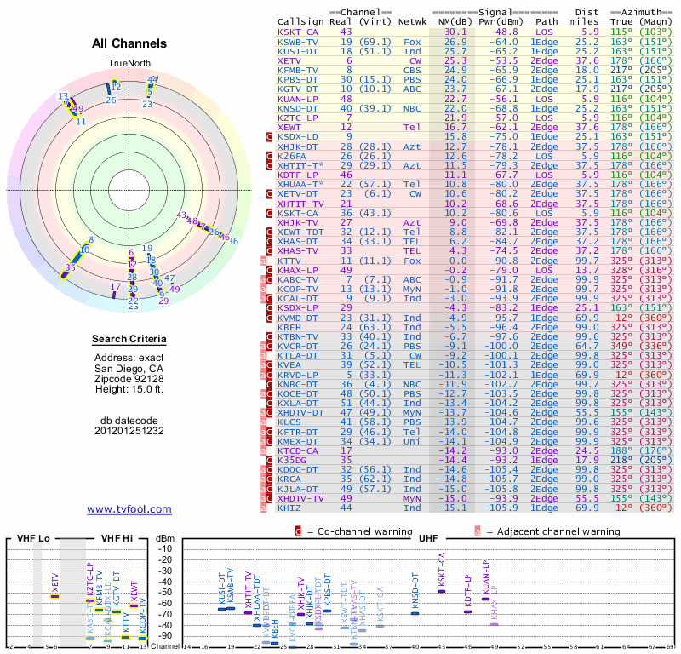Click the red co-channel warning legend icon
Screen dimensions: 681x654
pyautogui.click(x=298, y=531)
